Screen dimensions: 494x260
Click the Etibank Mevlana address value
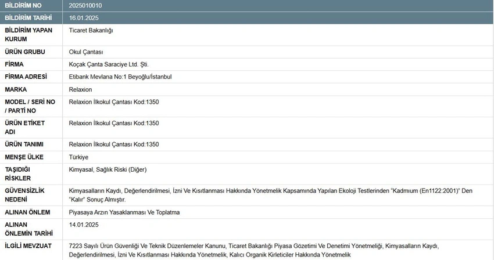pos(120,77)
